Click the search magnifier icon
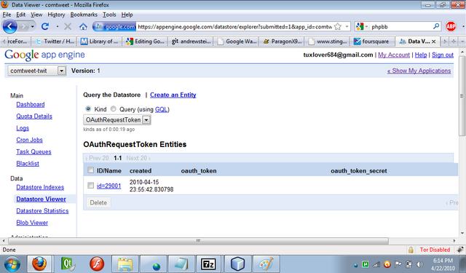Image resolution: width=466 pixels, height=273 pixels. [436, 26]
